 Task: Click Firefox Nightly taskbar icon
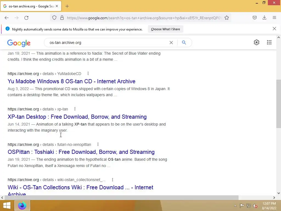pyautogui.click(x=22, y=206)
